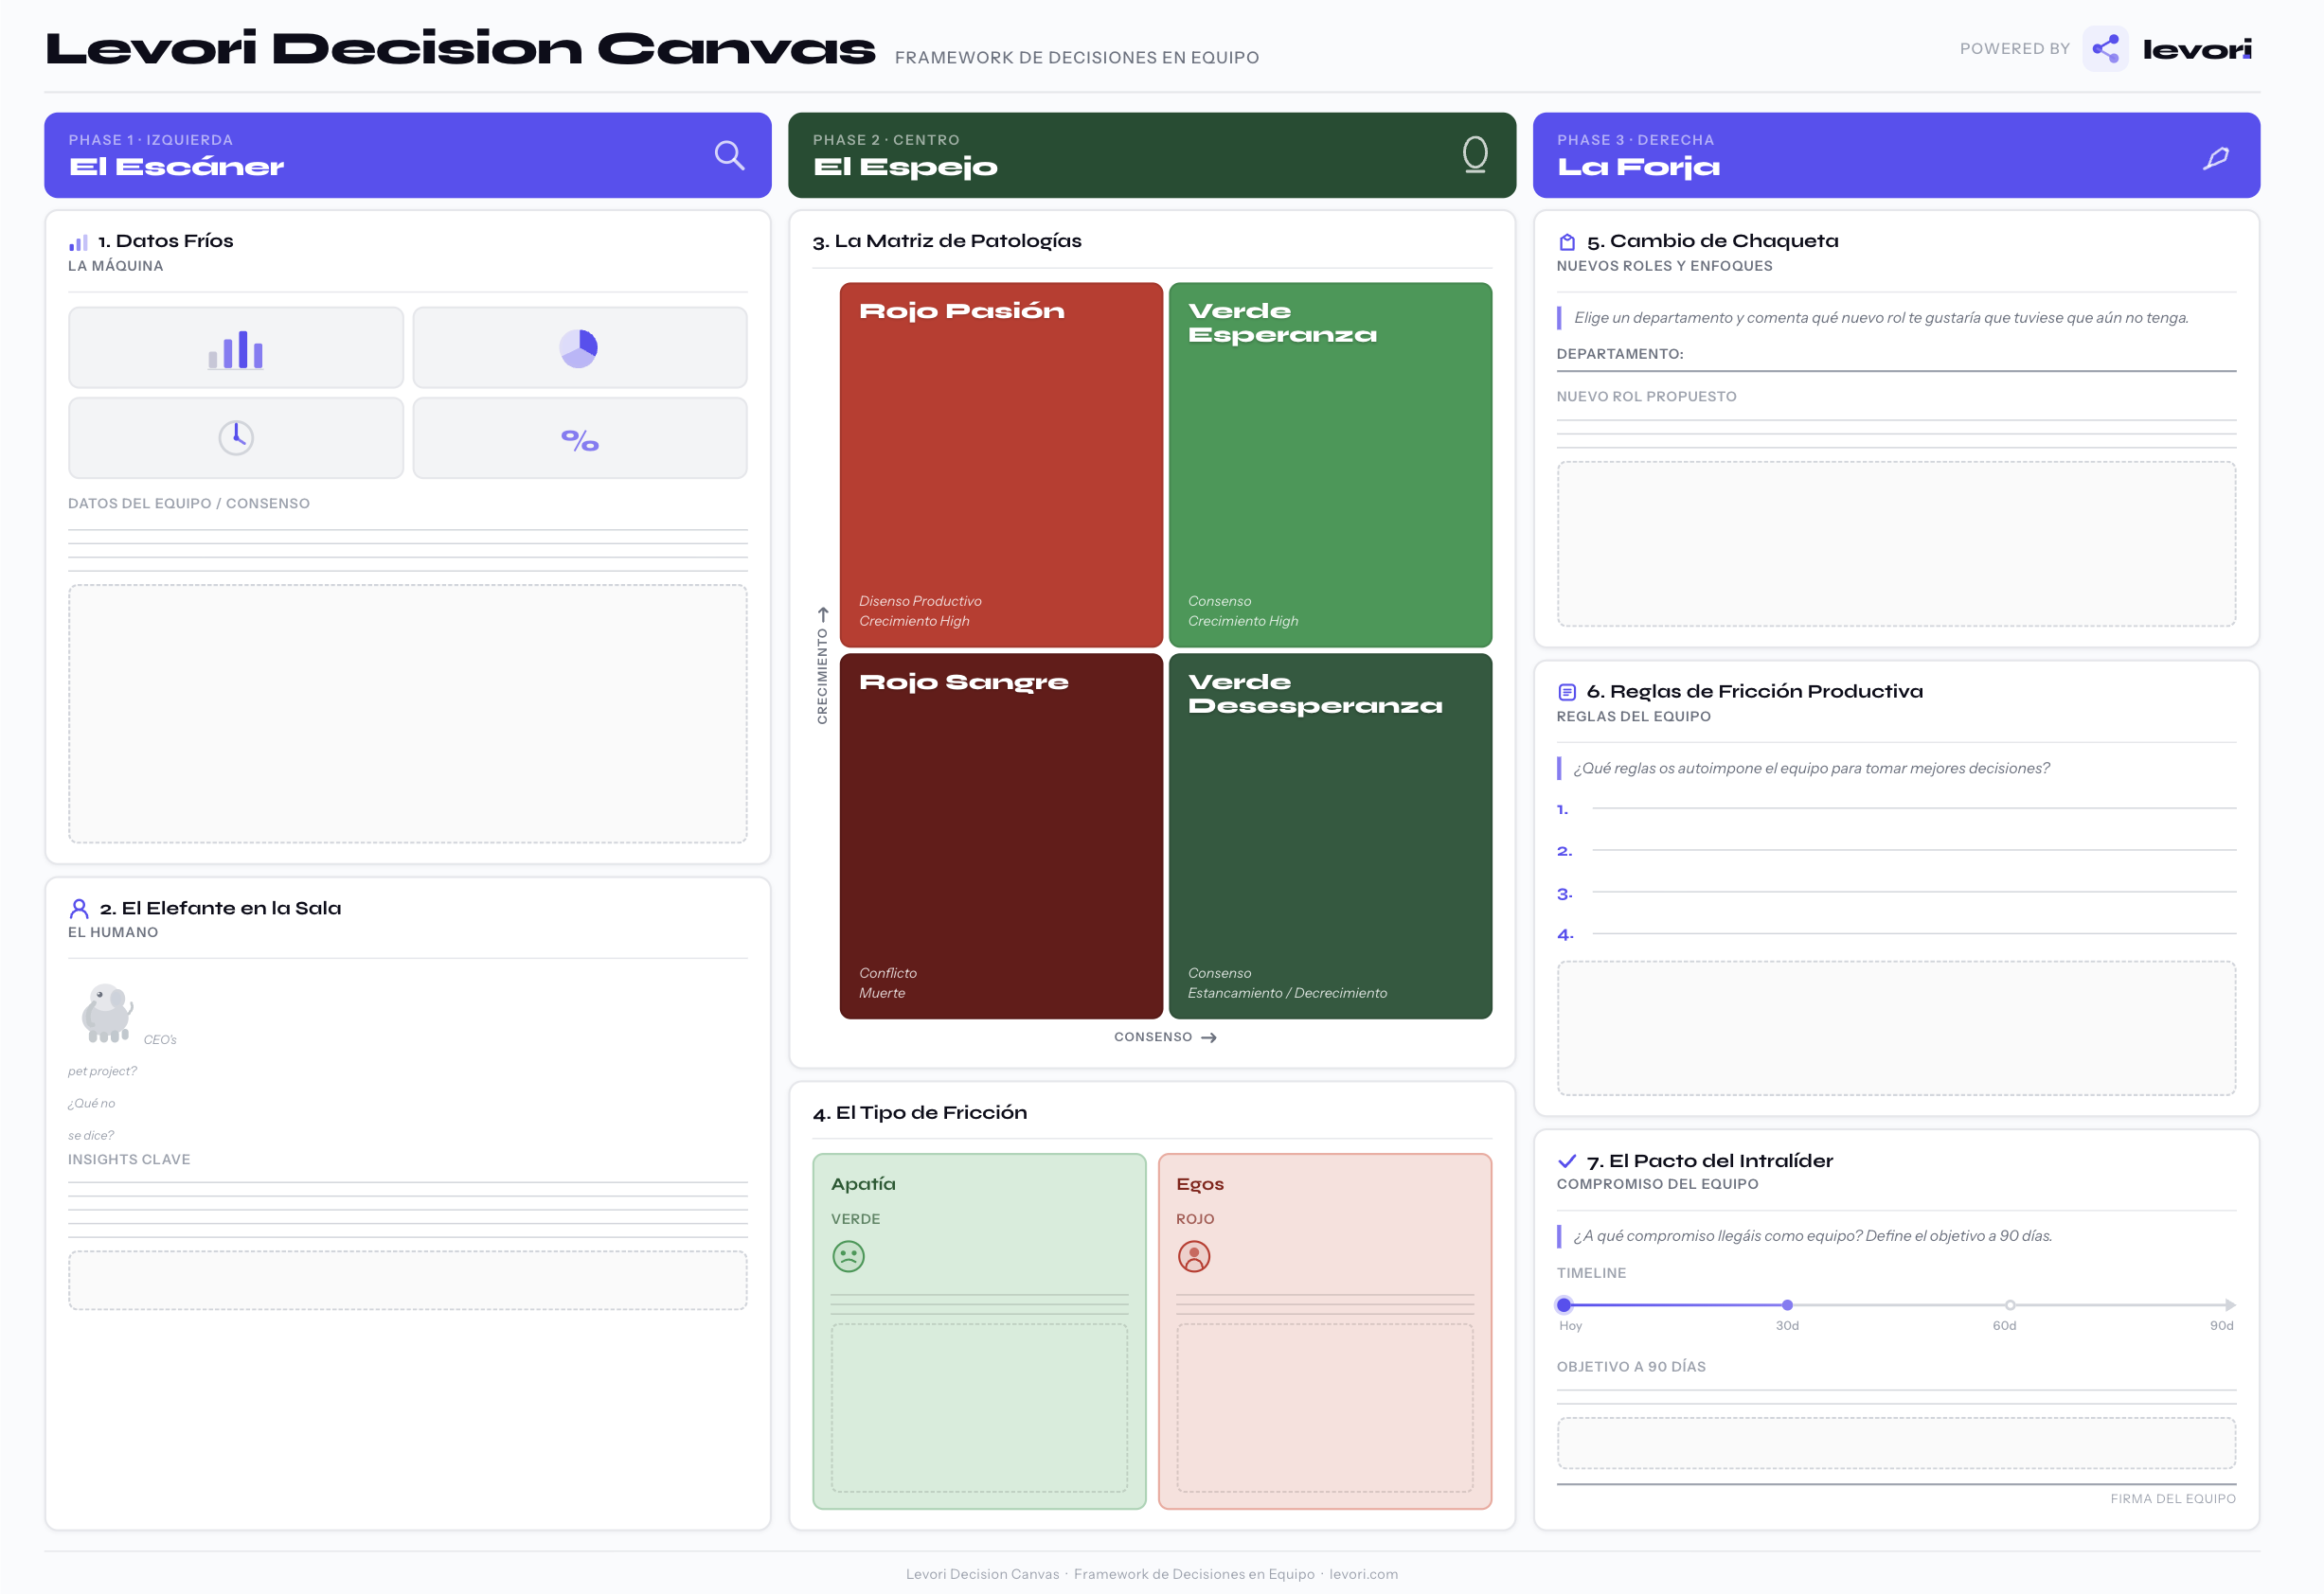
Task: Click the checkmark icon beside El Pacto del Intralíder
Action: pos(1567,1161)
